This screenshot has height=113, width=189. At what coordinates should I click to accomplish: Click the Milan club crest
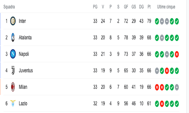tap(13, 87)
